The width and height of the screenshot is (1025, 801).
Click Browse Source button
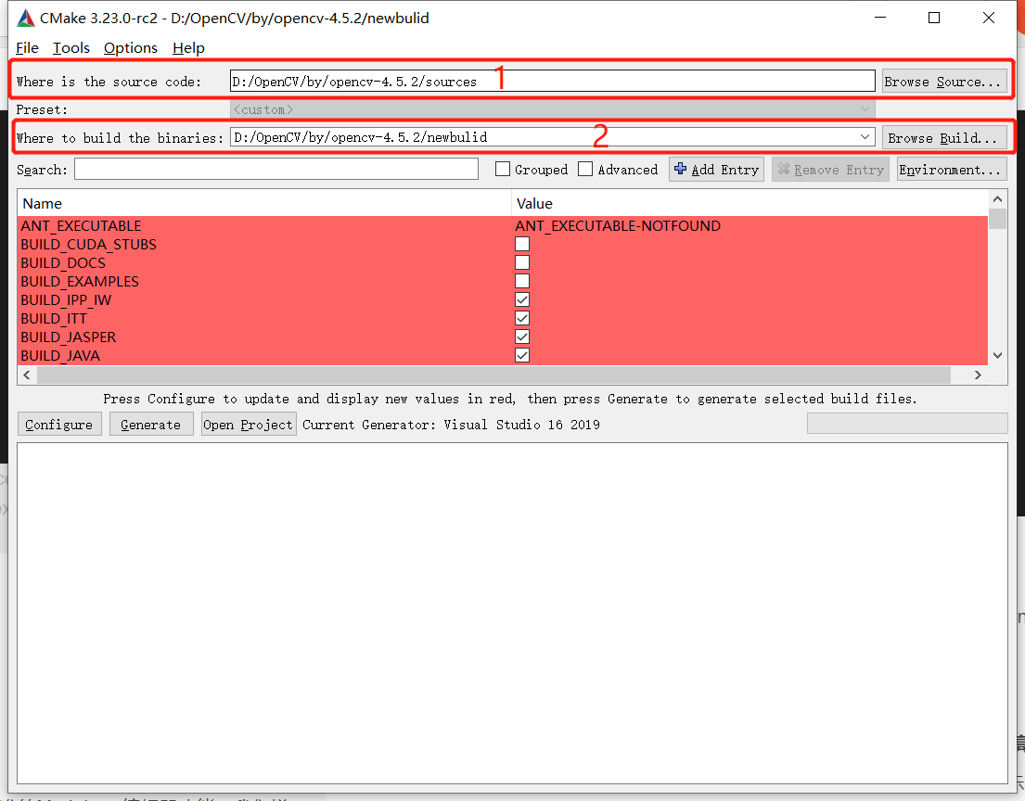coord(944,81)
